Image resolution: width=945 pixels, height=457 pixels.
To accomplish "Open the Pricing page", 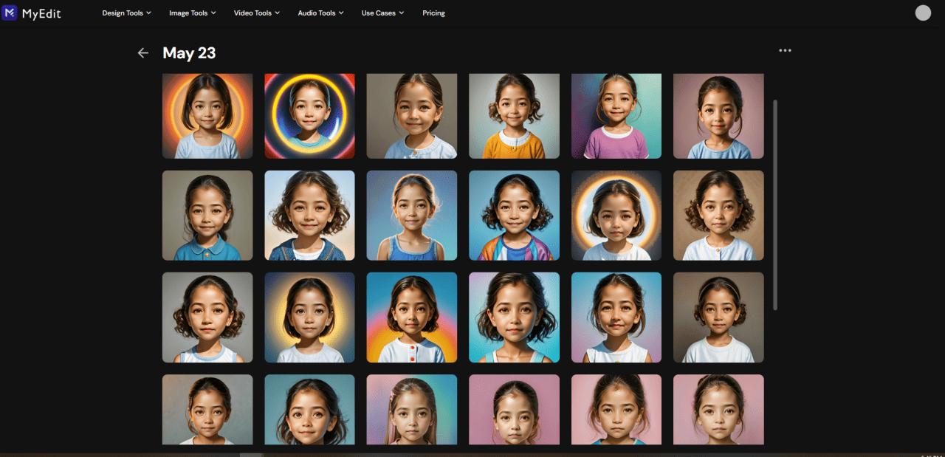I will click(x=433, y=13).
